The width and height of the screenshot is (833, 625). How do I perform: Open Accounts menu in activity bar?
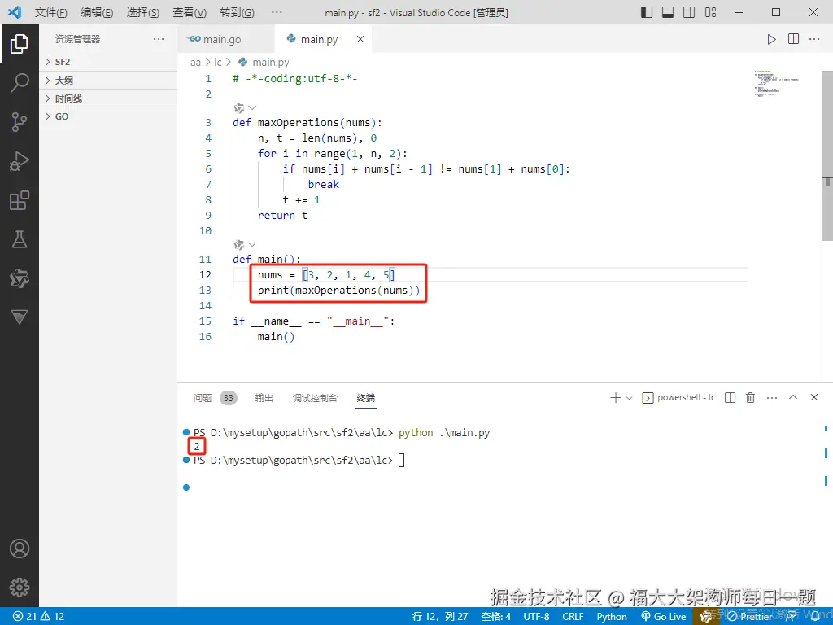click(20, 549)
